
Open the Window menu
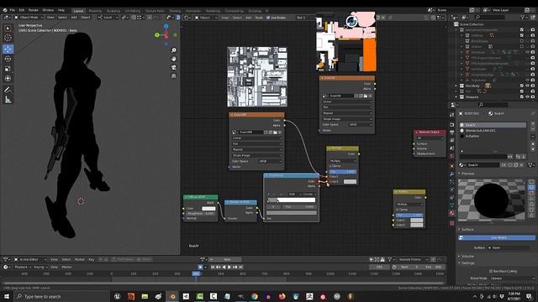coord(48,10)
